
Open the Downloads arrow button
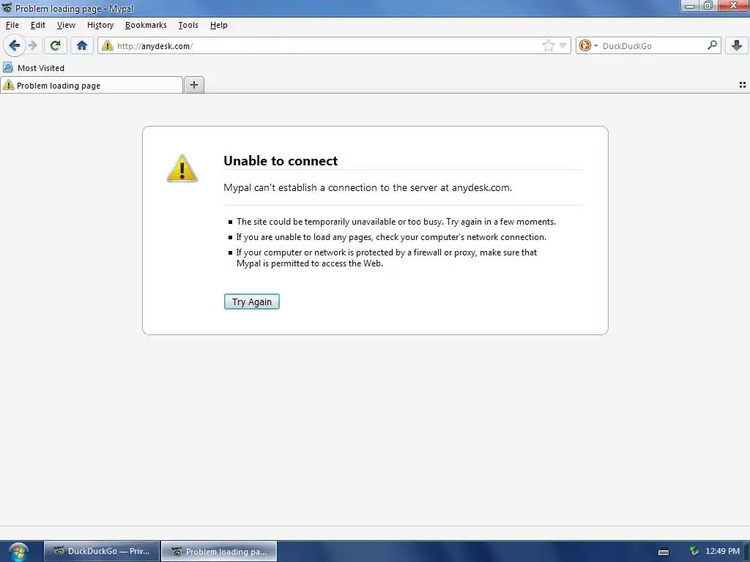[737, 46]
